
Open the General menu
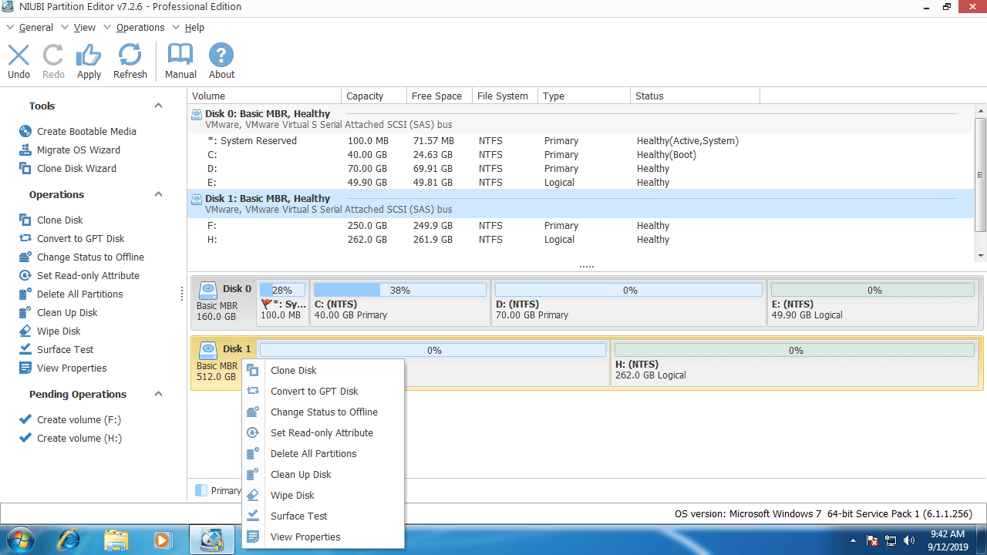click(35, 27)
